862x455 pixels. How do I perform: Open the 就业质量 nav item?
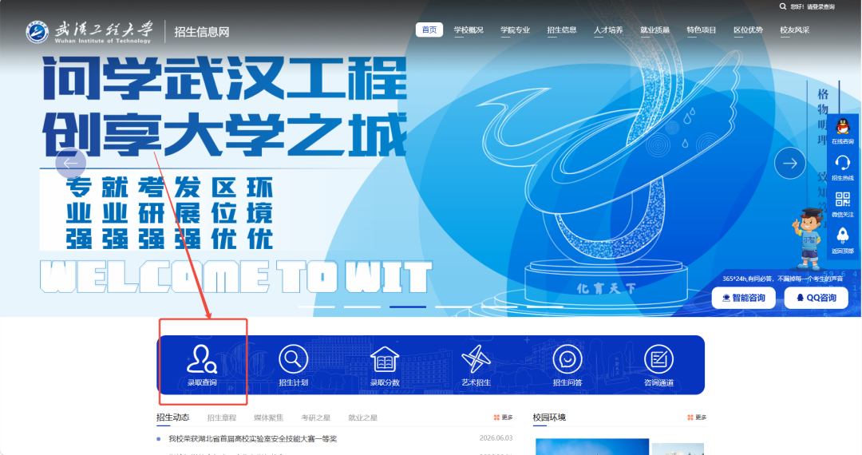(655, 30)
